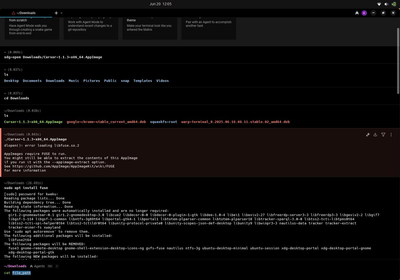Click google-chrome-stable_current_amd64.deb file name
This screenshot has width=400, height=280.
point(106,122)
